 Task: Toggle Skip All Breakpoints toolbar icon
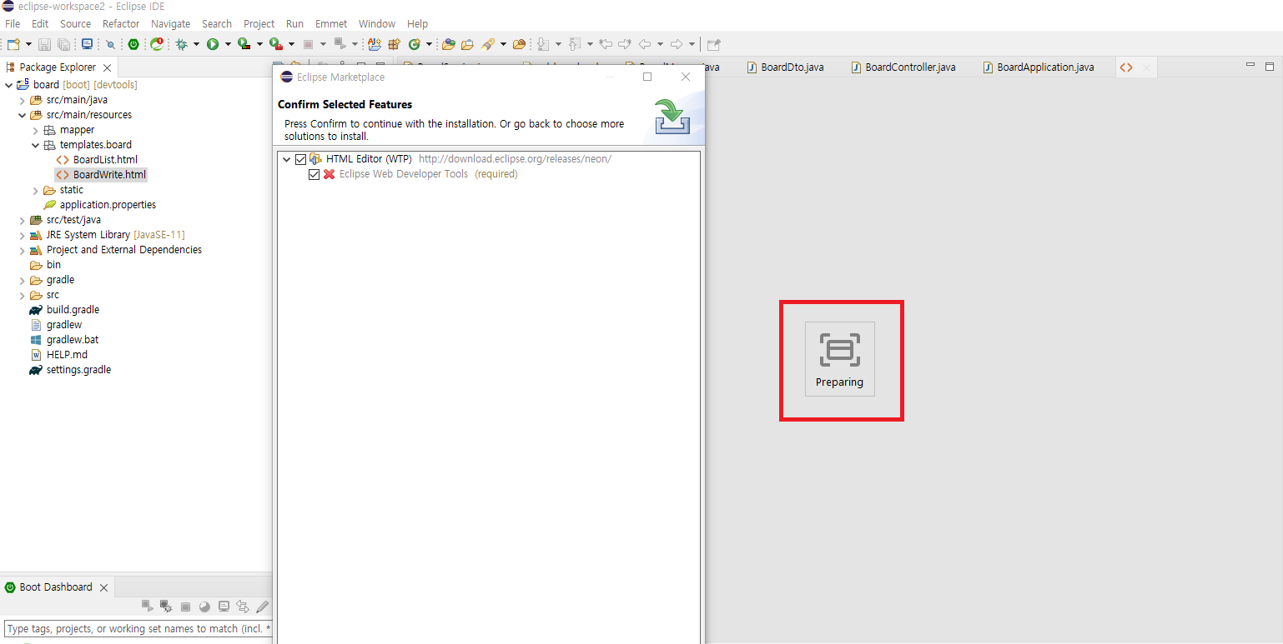point(110,44)
